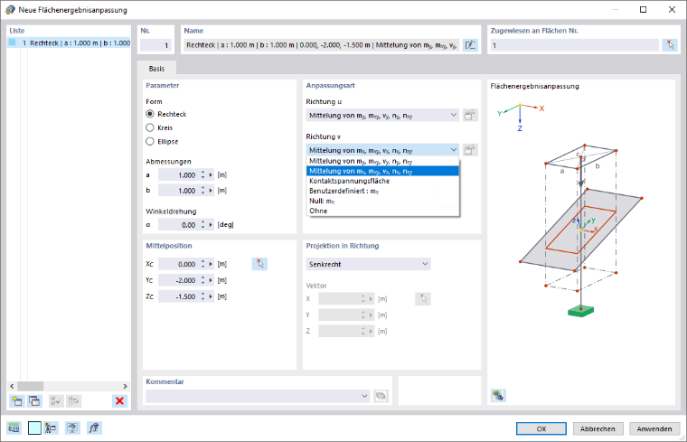
Task: Click the Xc spinner arrows
Action: pos(202,264)
